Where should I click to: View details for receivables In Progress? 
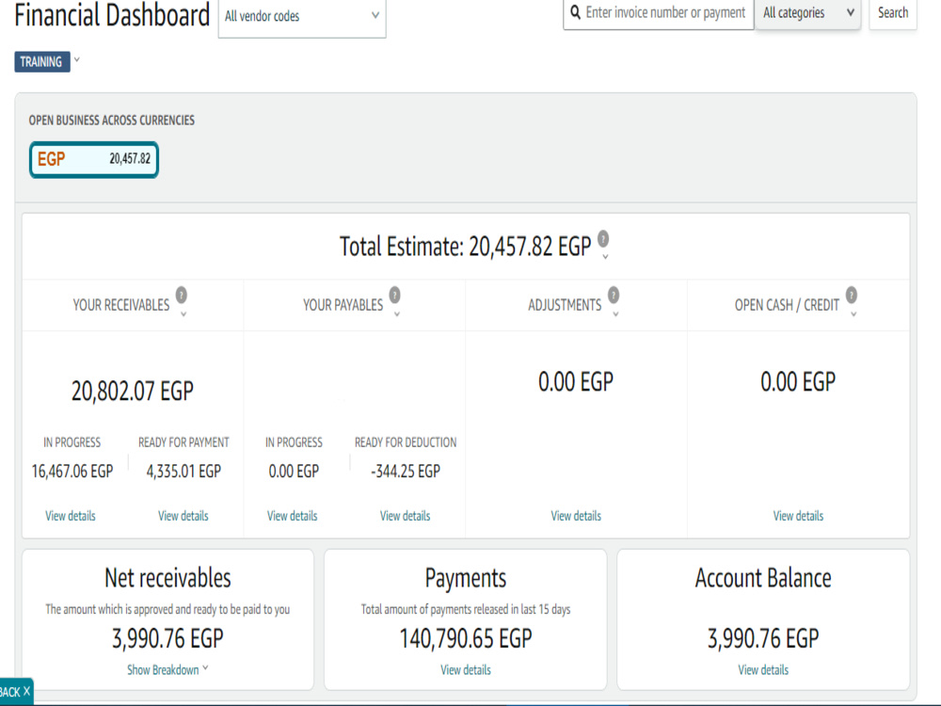[x=71, y=516]
